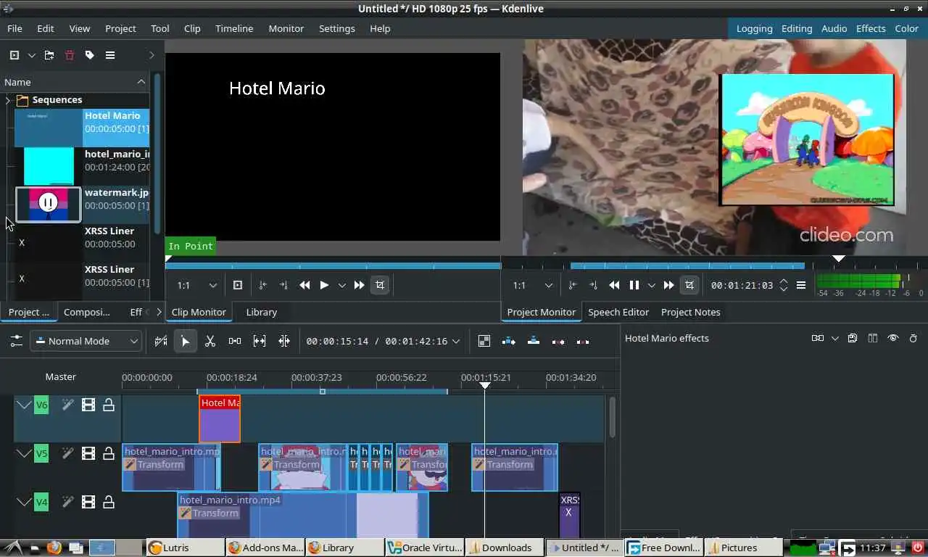The width and height of the screenshot is (928, 557).
Task: Open the Project Monitor hamburger options menu
Action: point(801,285)
